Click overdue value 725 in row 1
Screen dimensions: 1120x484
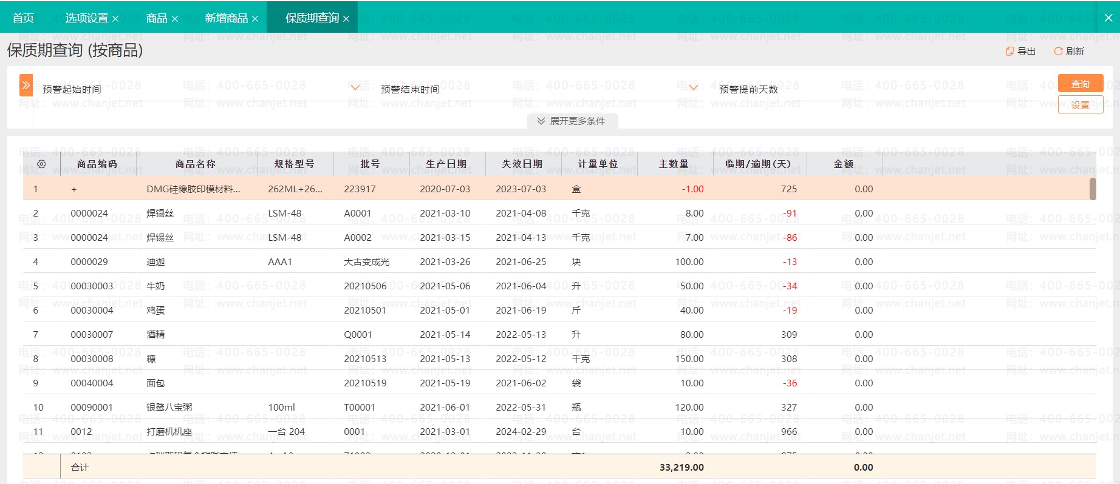pos(789,189)
